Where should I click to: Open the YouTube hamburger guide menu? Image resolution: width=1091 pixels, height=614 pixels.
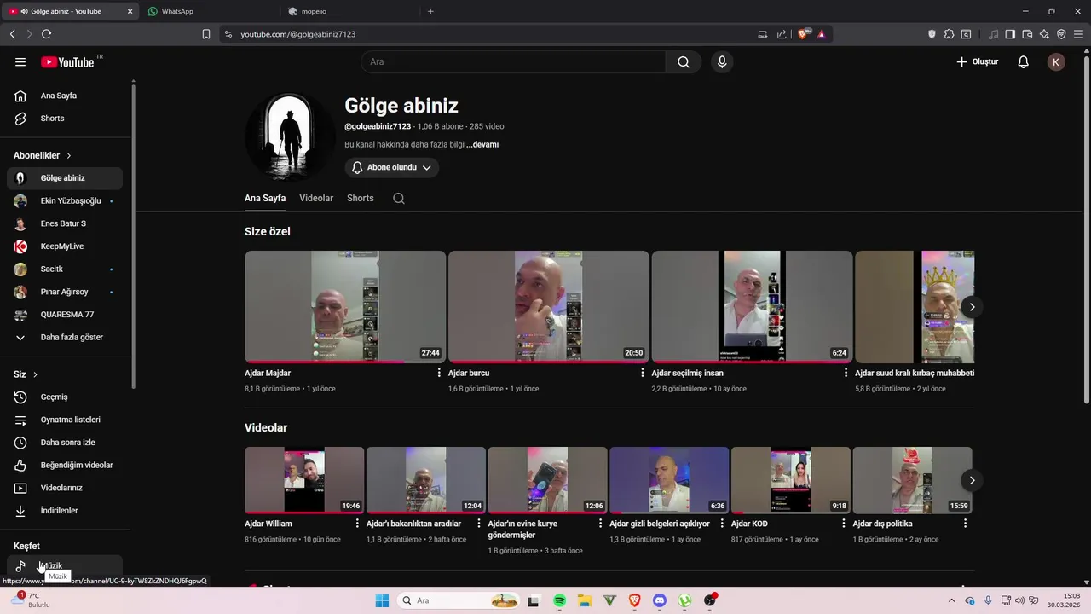pos(20,61)
